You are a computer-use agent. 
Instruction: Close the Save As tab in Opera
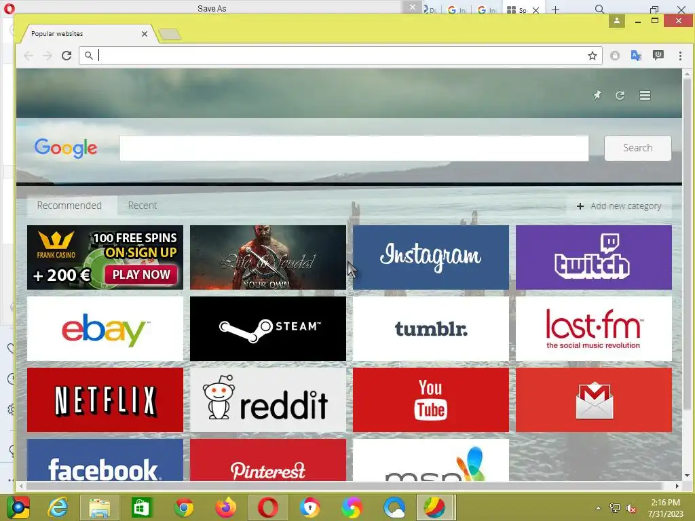pyautogui.click(x=412, y=7)
